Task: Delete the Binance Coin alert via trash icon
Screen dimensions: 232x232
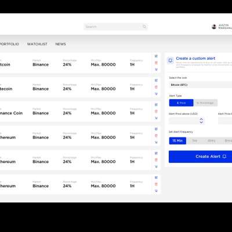Action: click(x=156, y=111)
